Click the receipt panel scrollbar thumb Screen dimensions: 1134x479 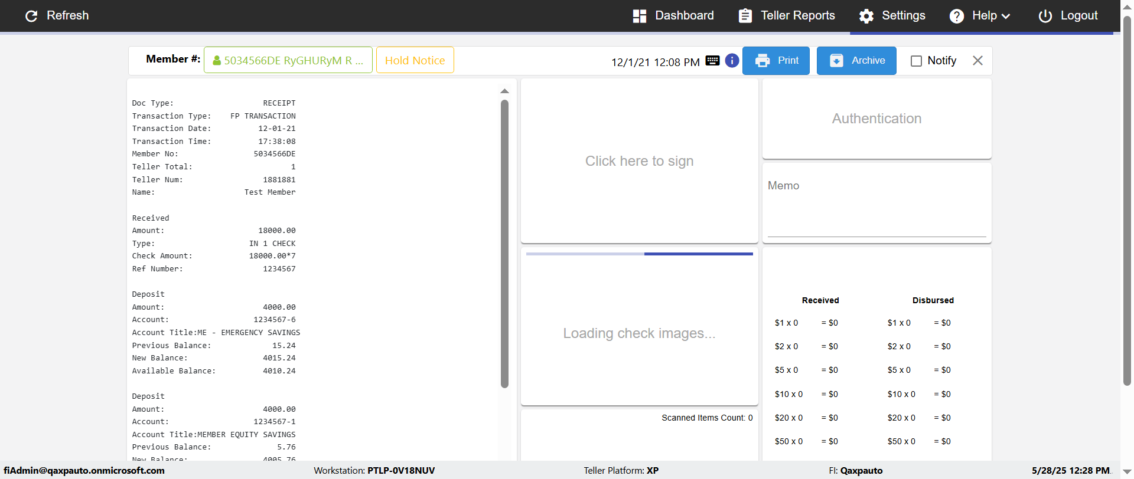click(x=504, y=244)
